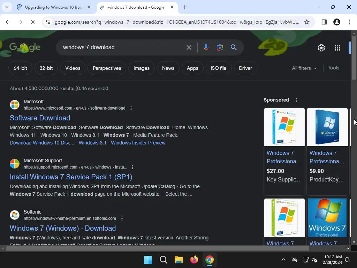Click the browser forward arrow
The width and height of the screenshot is (357, 268).
pos(20,22)
